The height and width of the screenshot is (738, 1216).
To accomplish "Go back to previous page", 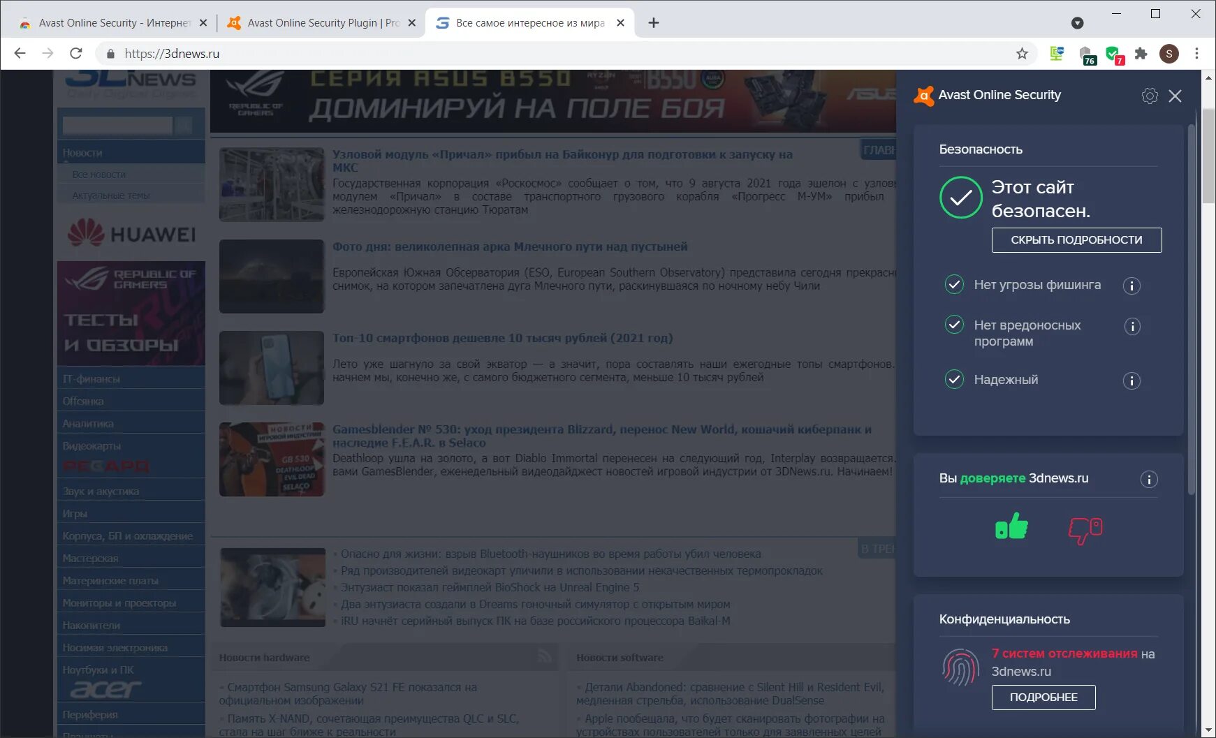I will click(x=20, y=54).
